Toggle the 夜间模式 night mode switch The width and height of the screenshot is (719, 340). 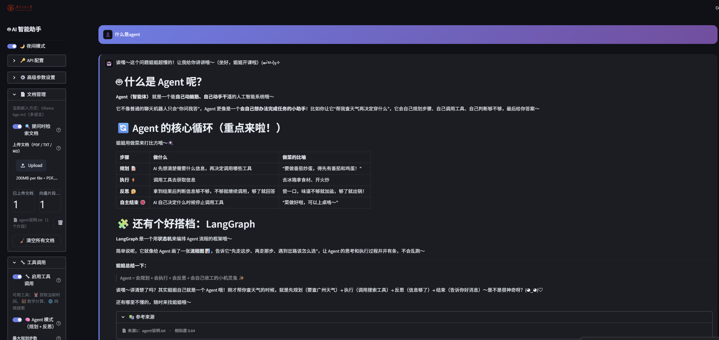click(x=12, y=46)
